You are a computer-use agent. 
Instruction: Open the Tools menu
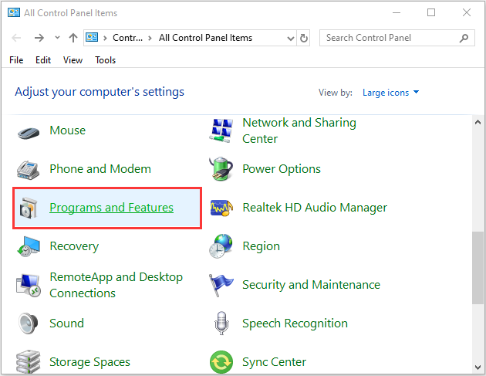tap(106, 60)
